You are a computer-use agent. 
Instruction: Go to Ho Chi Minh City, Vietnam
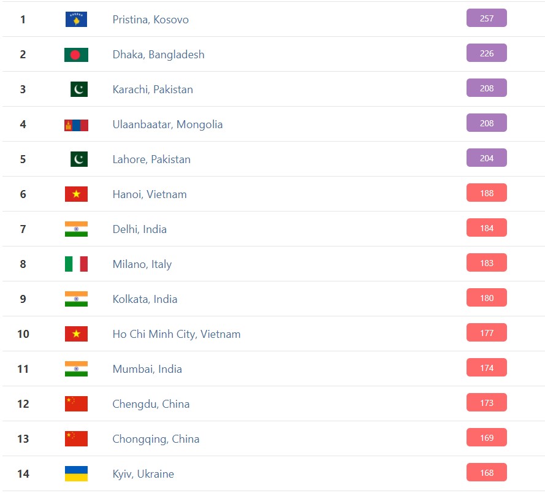point(176,334)
